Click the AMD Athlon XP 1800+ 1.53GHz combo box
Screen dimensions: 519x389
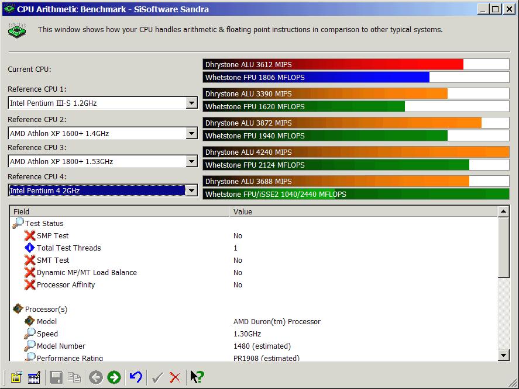pyautogui.click(x=103, y=162)
